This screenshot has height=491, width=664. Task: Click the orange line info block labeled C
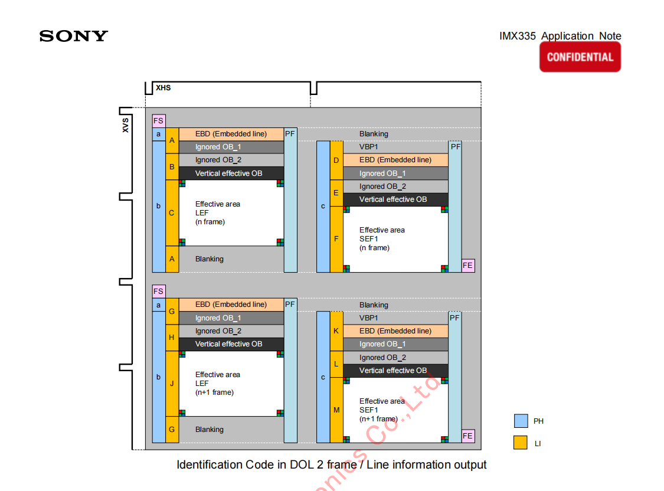point(172,213)
